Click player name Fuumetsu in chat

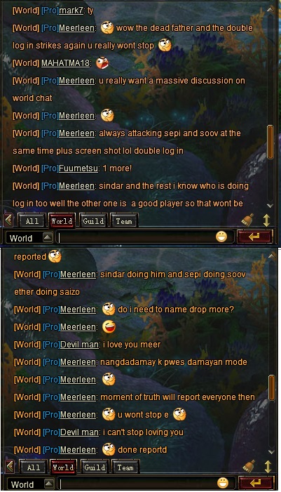point(78,168)
